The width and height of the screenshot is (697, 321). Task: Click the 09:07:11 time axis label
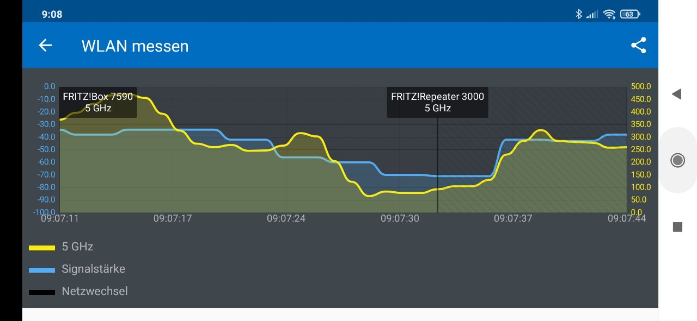[x=60, y=218]
